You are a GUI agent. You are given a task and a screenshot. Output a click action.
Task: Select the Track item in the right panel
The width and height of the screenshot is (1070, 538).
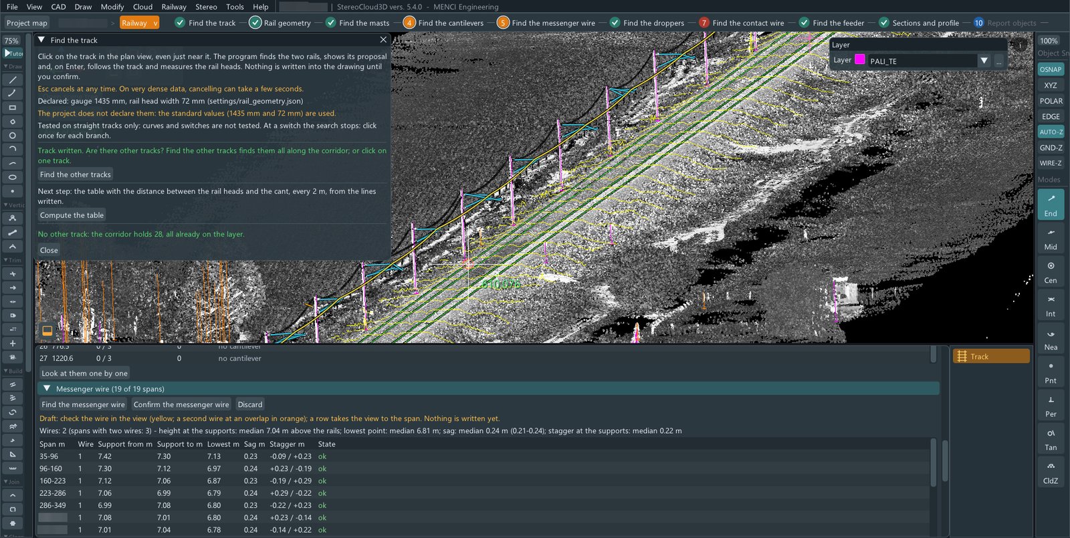click(991, 356)
